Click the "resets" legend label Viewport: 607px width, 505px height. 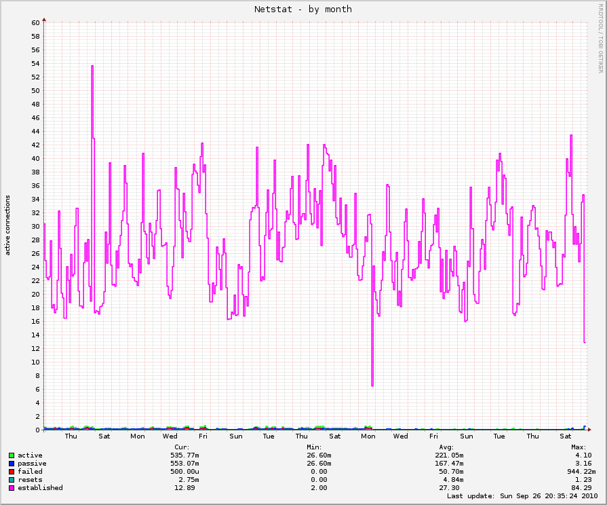pos(31,480)
